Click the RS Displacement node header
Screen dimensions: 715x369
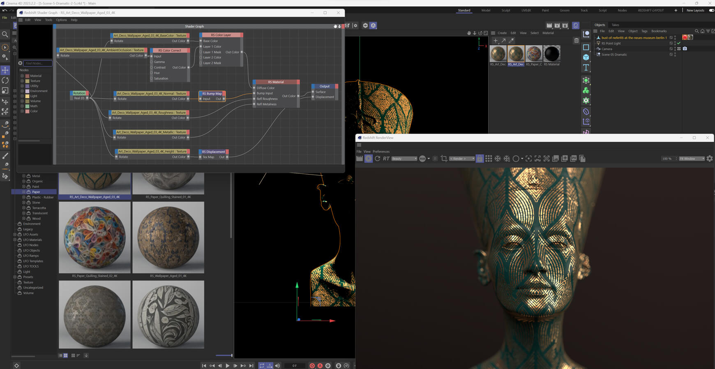tap(213, 152)
